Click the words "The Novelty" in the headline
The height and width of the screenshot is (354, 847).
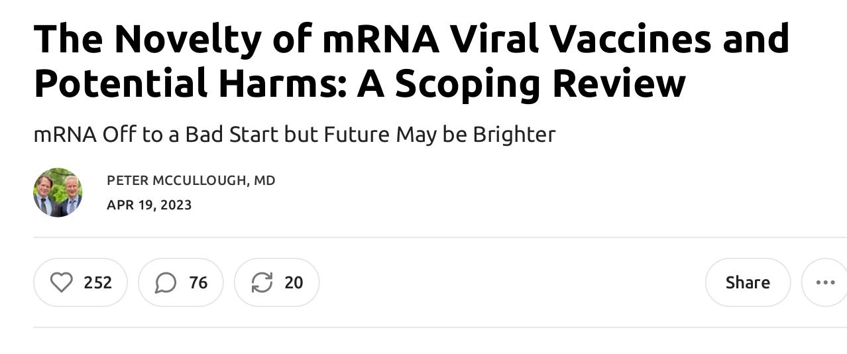[x=147, y=39]
